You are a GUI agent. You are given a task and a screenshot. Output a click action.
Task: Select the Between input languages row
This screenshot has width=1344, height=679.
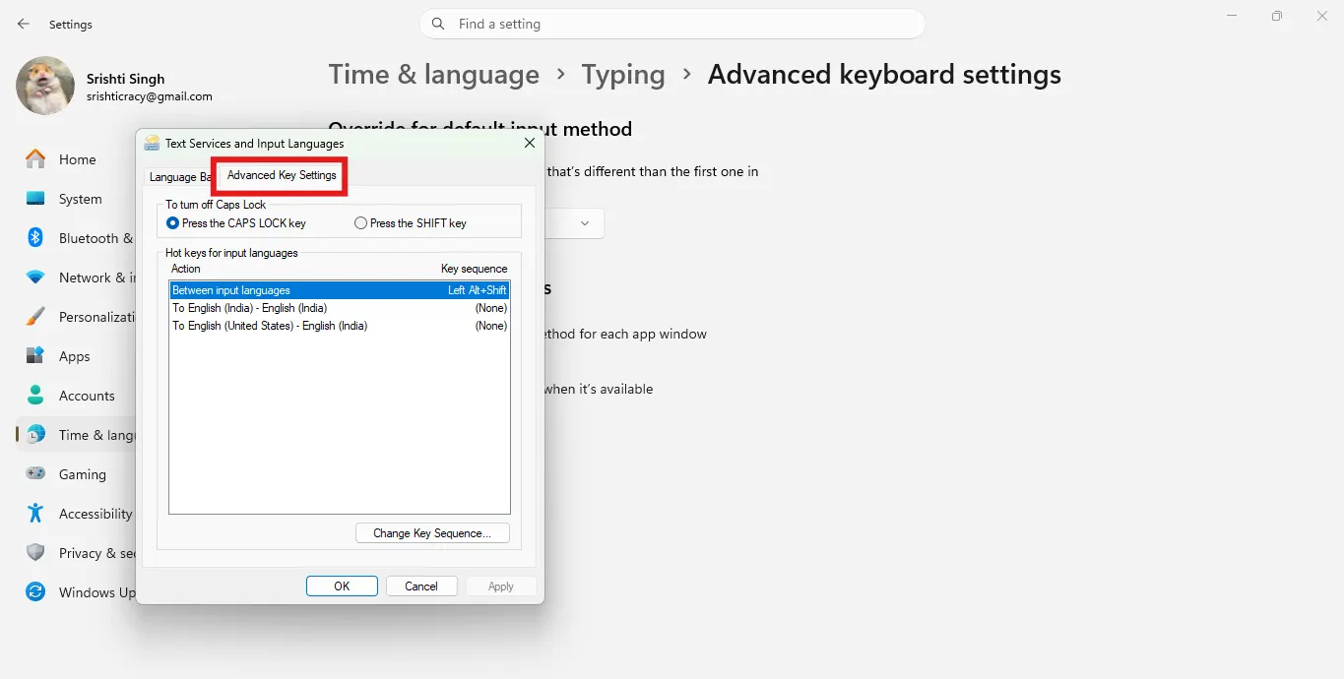click(x=340, y=290)
